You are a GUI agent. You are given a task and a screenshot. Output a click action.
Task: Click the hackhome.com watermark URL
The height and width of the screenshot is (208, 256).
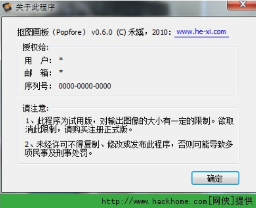[154, 201]
